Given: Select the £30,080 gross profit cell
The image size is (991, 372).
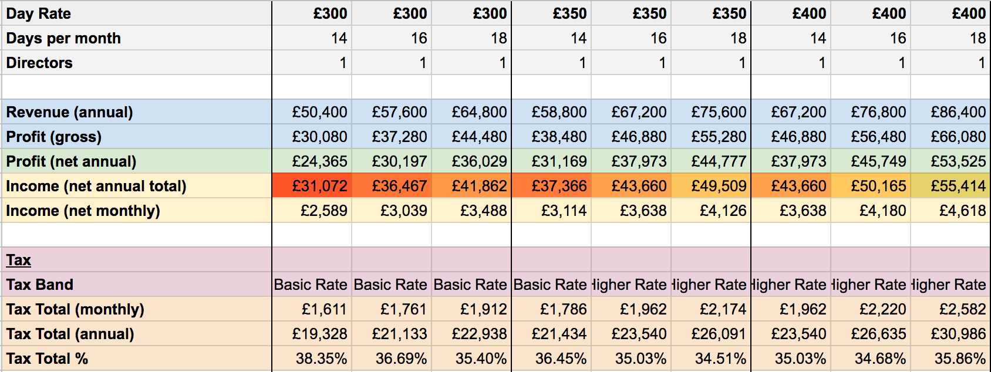Looking at the screenshot, I should 312,137.
